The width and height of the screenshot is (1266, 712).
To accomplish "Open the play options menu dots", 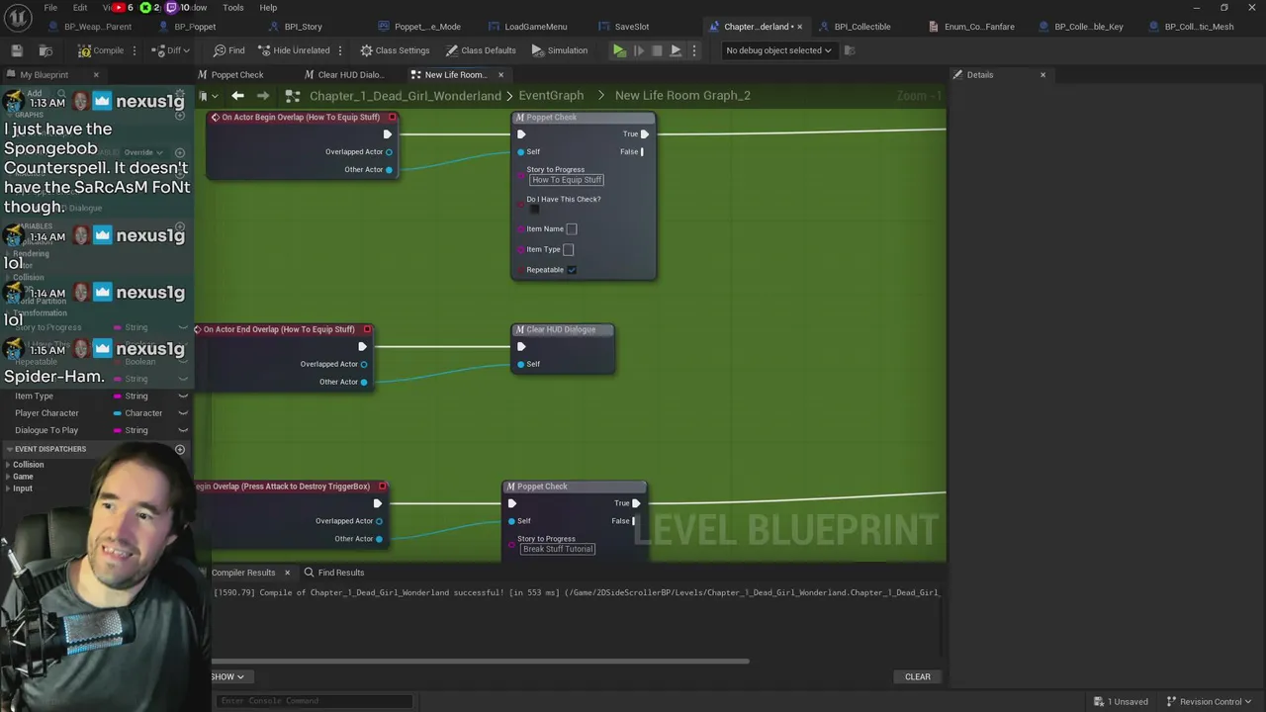I will click(694, 50).
